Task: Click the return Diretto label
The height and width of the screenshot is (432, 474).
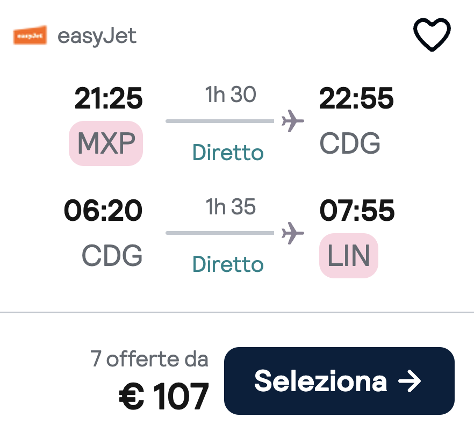Action: (x=228, y=264)
